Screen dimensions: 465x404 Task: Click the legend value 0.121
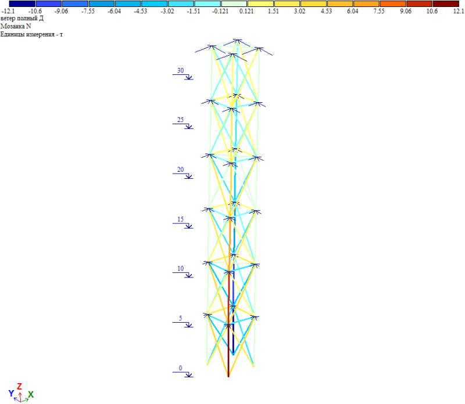pos(246,11)
